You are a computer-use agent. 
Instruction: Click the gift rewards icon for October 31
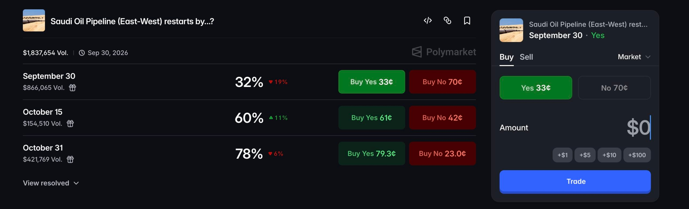point(70,159)
